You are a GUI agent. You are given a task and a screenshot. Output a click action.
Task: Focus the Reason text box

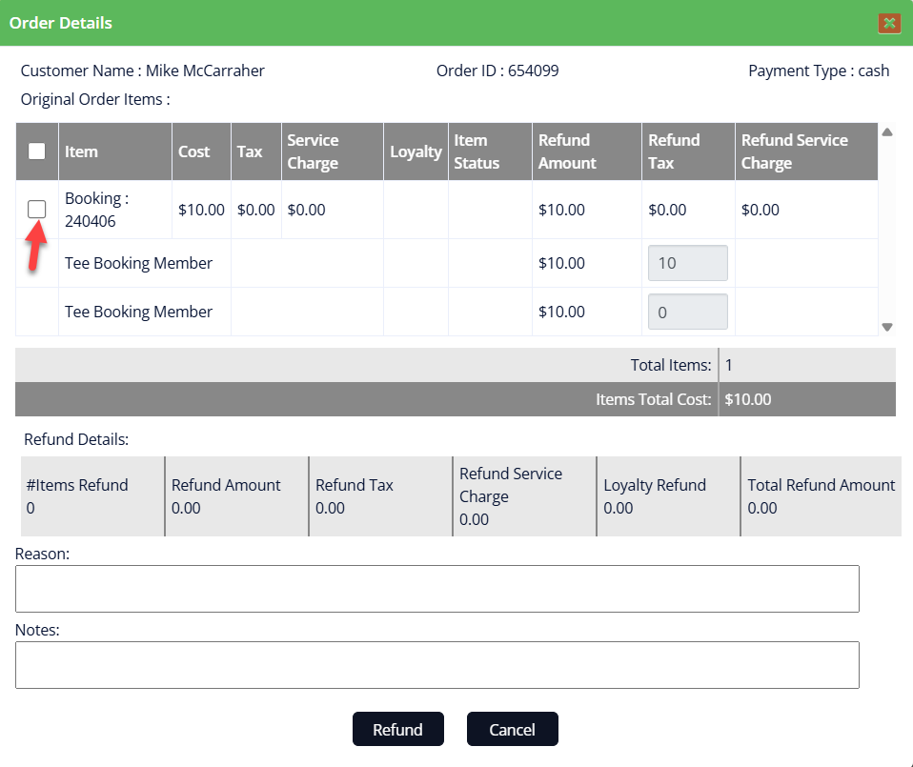[x=436, y=589]
